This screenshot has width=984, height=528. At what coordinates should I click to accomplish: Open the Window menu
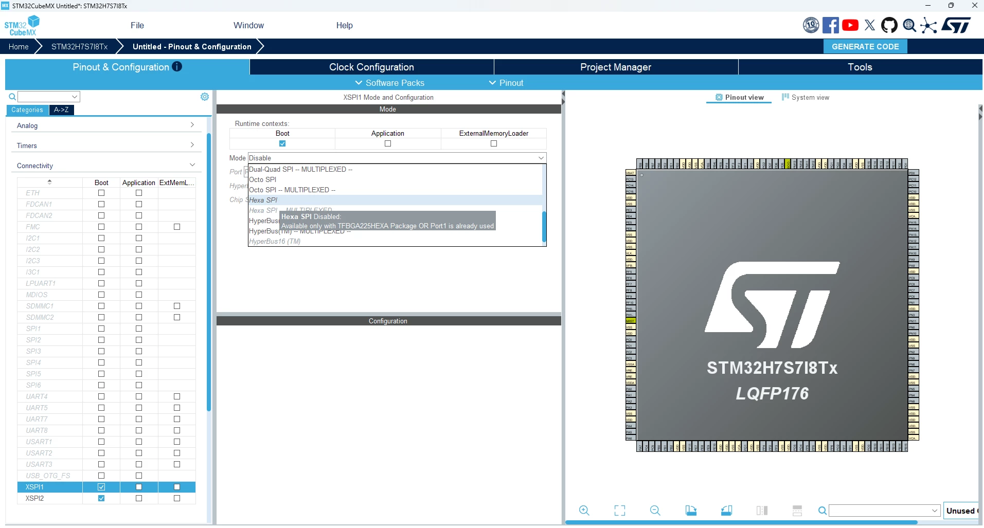tap(248, 25)
